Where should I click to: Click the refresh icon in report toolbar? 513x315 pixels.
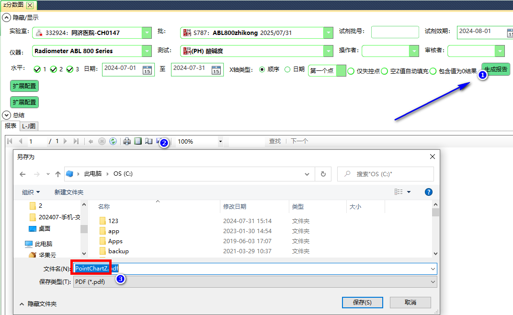pos(113,141)
